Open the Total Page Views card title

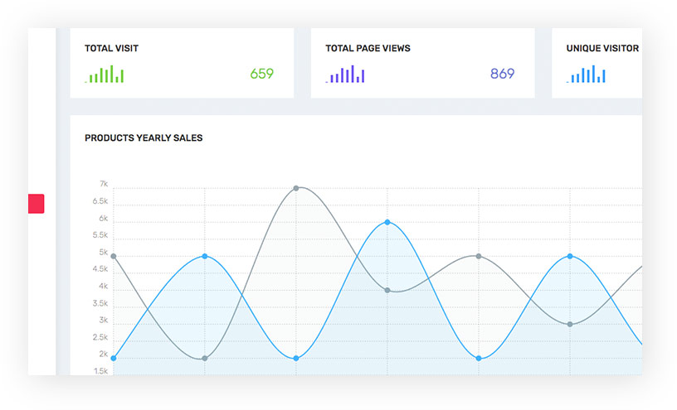click(368, 49)
